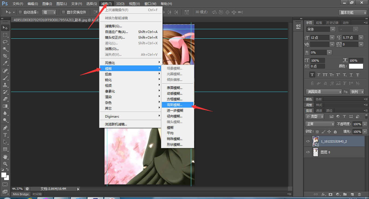
Task: Click the text 颜色 white color swatch
Action: point(356,66)
